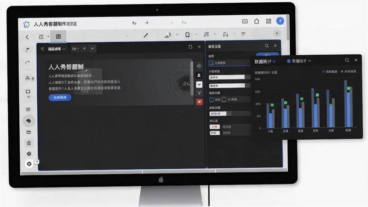368x207 pixels.
Task: Open the users icon in left sidebar
Action: click(28, 78)
